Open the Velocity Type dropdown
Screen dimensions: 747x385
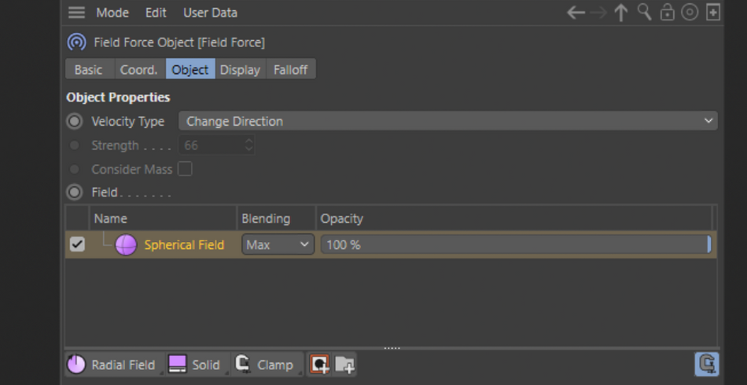click(448, 121)
